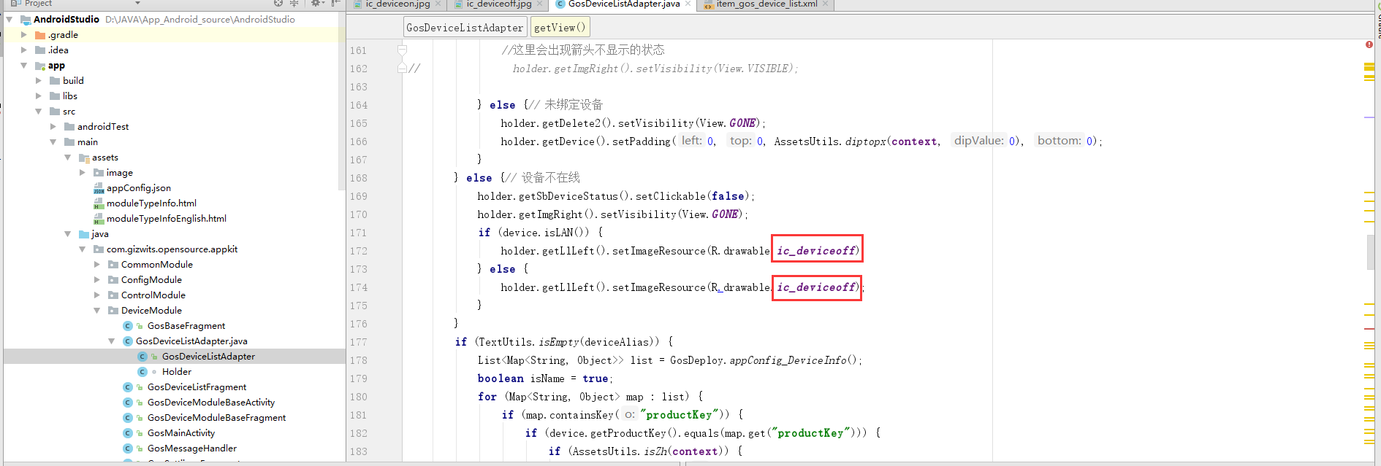Image resolution: width=1381 pixels, height=466 pixels.
Task: Close the ic_deviceon.jpg tab
Action: pyautogui.click(x=438, y=4)
